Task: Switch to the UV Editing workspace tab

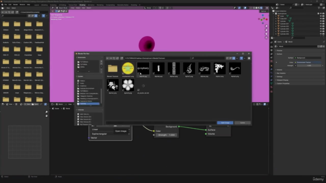Action: pos(62,5)
